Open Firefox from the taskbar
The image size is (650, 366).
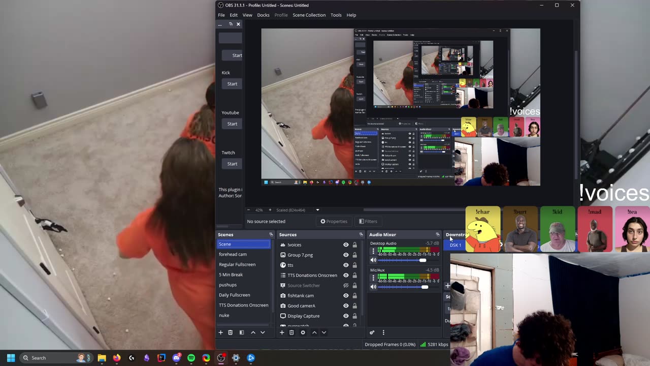tap(117, 358)
